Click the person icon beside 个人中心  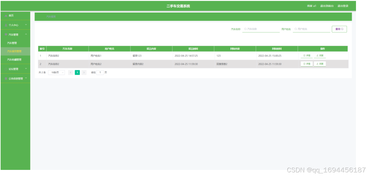point(6,25)
